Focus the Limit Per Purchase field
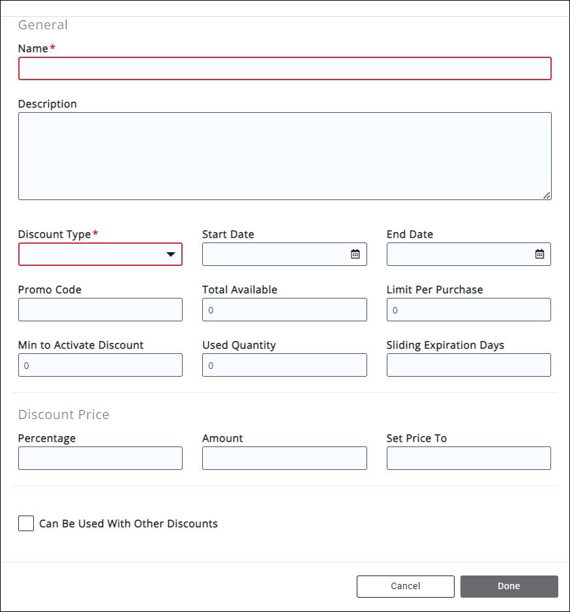570x612 pixels. tap(468, 310)
